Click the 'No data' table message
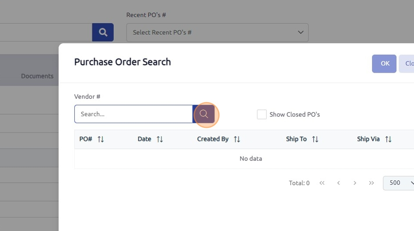This screenshot has width=414, height=231. coord(251,159)
